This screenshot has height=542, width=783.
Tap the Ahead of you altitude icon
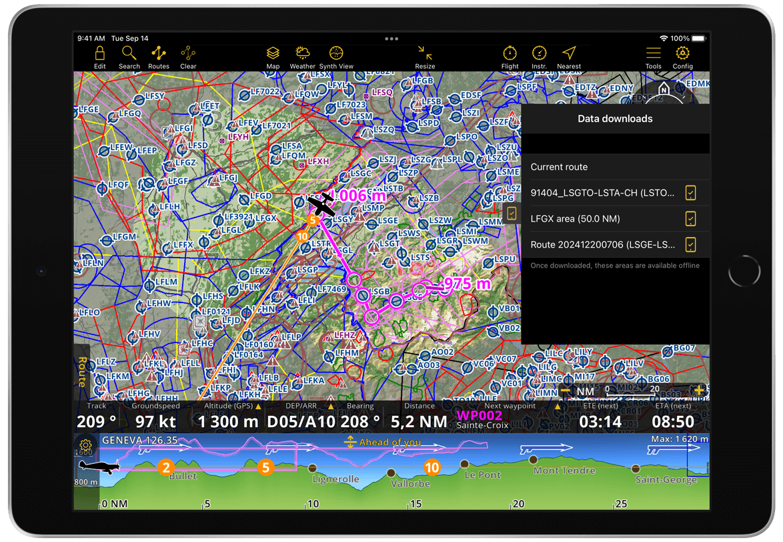pos(350,442)
